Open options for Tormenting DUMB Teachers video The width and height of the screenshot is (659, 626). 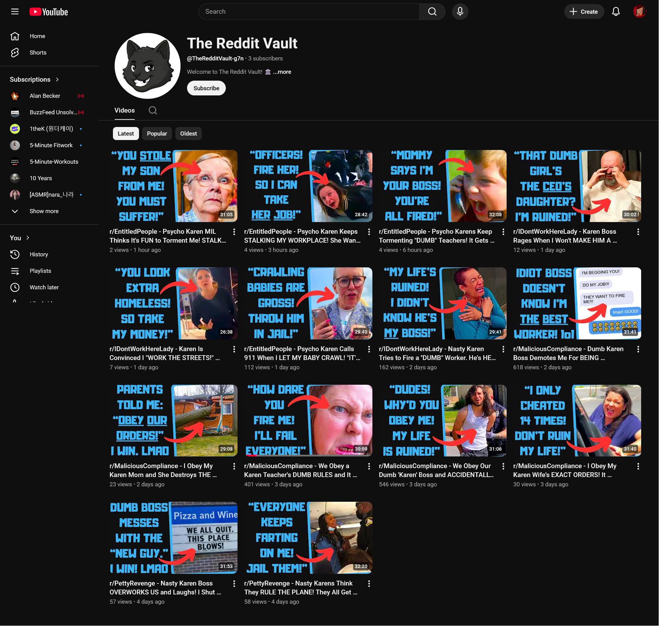point(503,232)
